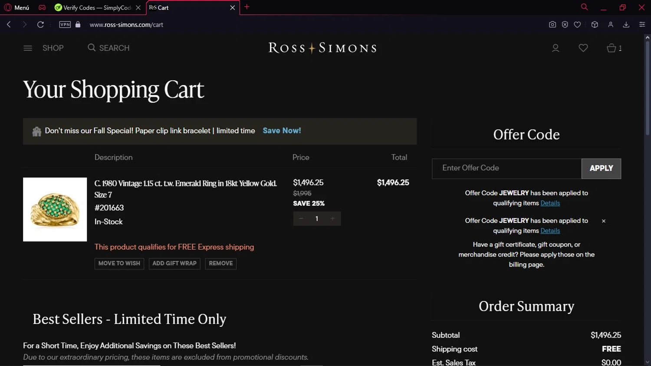Open Details link of second JEWELRY offer

click(550, 231)
